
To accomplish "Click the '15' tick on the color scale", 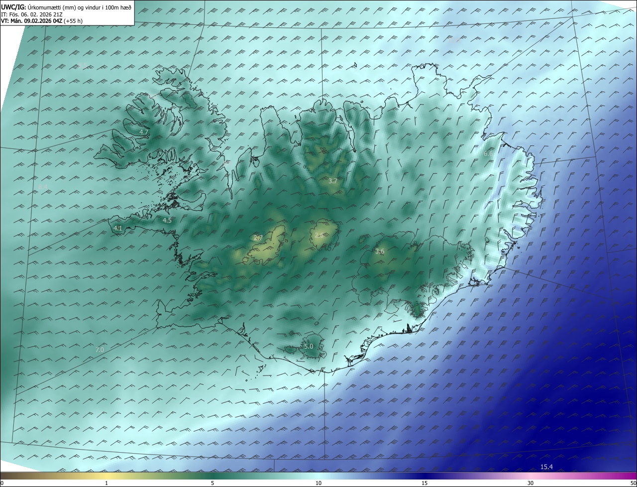I will tap(425, 483).
